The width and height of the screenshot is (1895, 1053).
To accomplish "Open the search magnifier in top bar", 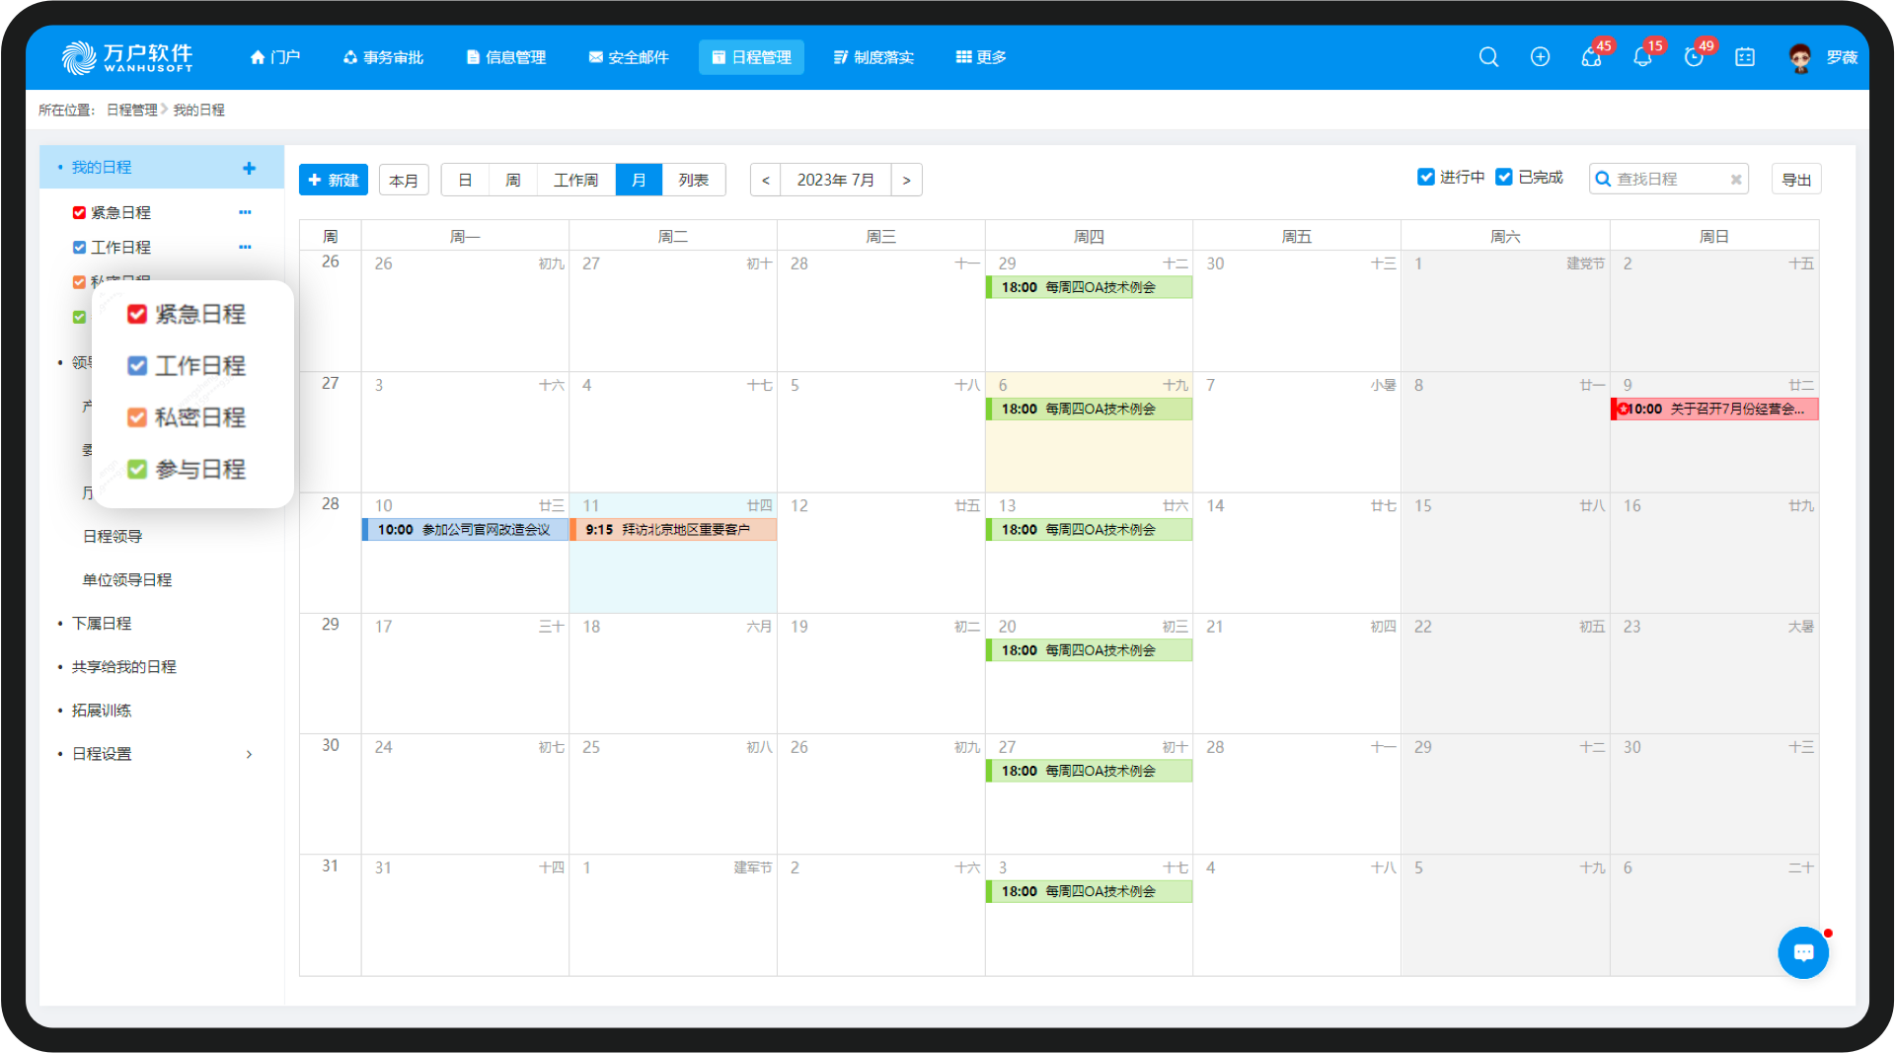I will pos(1488,57).
